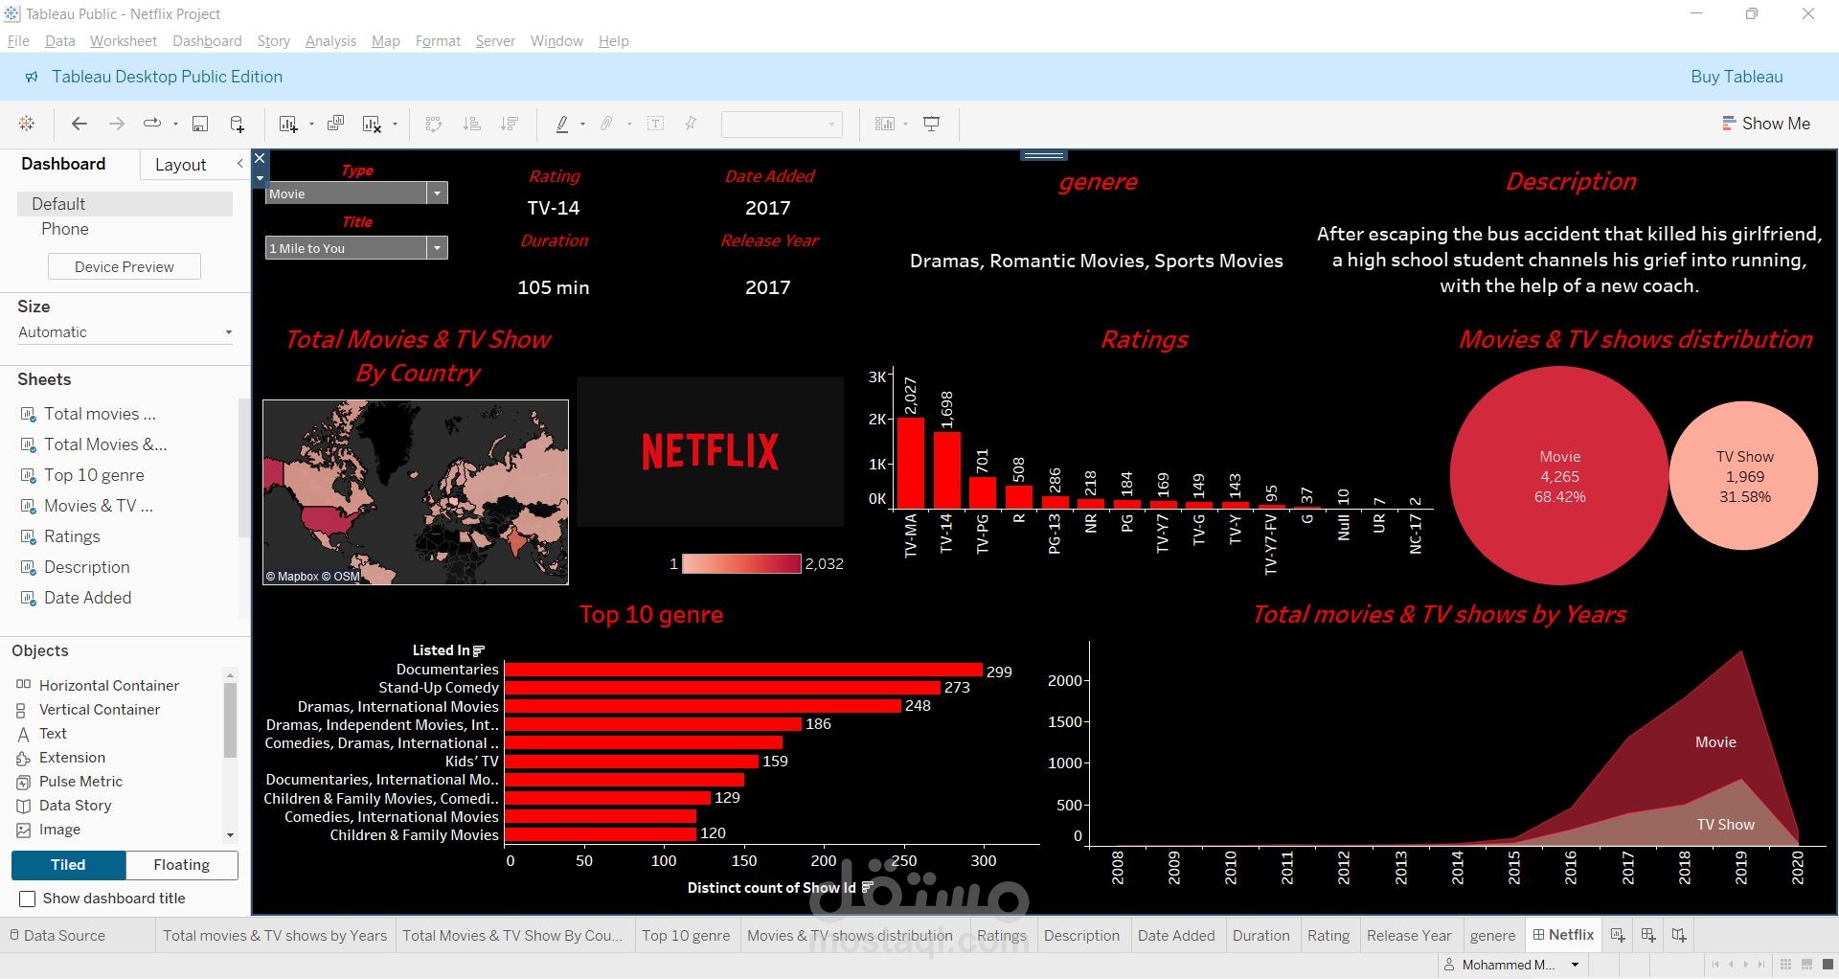Open the File menu
This screenshot has width=1839, height=979.
[x=18, y=41]
